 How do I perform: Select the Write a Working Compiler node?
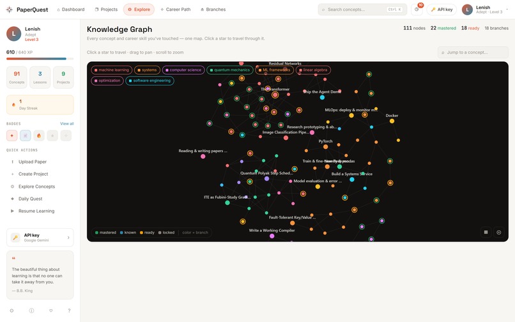[x=272, y=236]
